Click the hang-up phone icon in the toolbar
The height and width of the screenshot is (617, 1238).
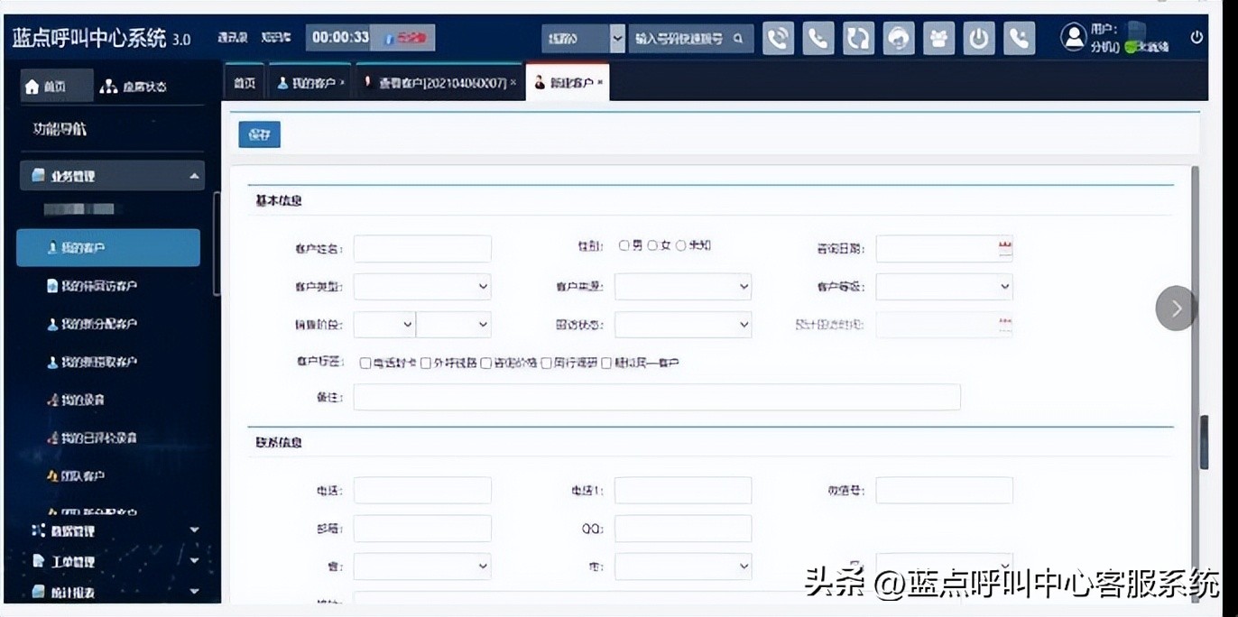tap(818, 38)
